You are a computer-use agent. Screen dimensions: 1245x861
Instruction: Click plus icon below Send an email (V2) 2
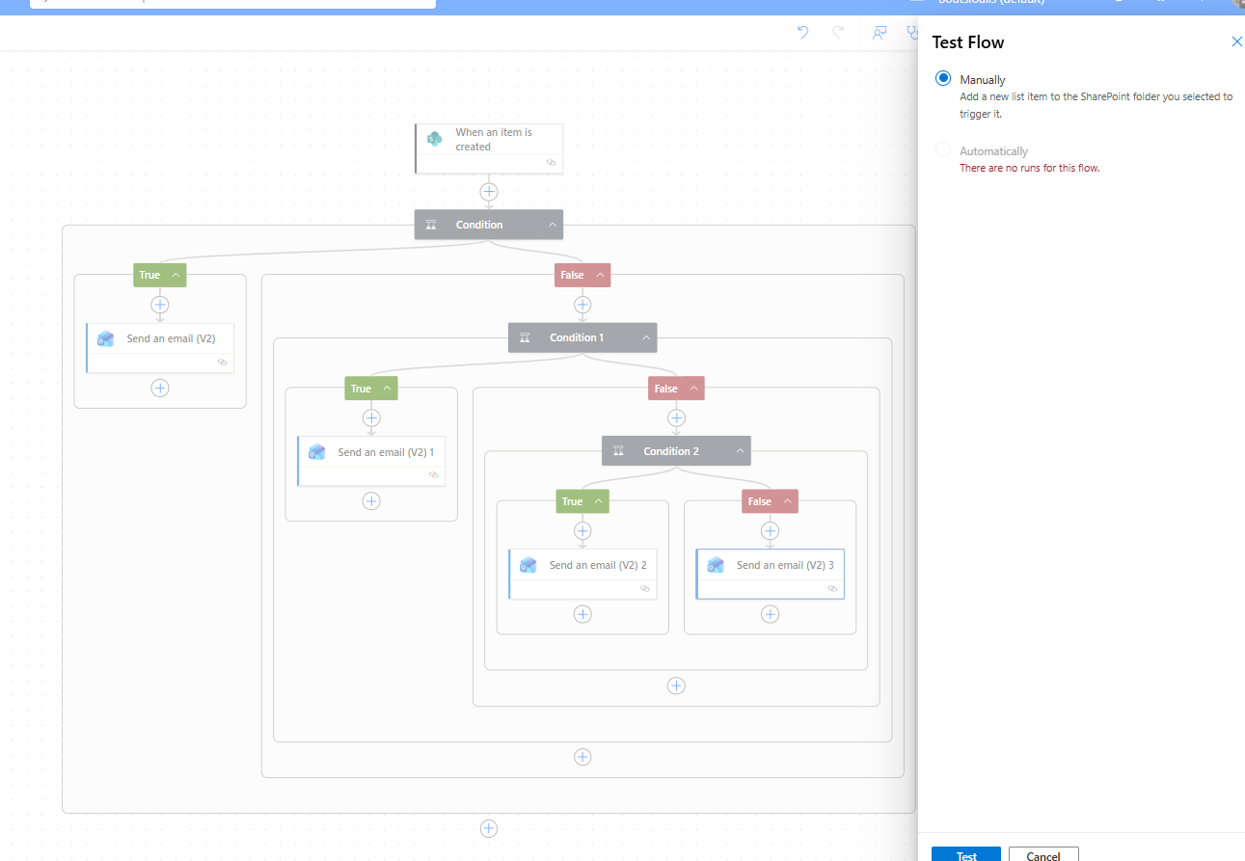coord(582,614)
